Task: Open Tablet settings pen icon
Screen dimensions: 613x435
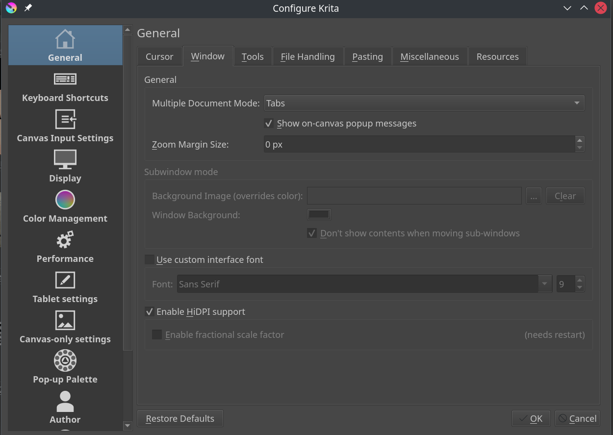Action: pyautogui.click(x=65, y=281)
